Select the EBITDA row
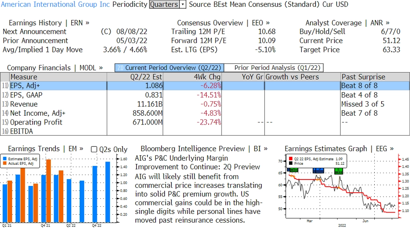410x229 pixels. [x=205, y=131]
